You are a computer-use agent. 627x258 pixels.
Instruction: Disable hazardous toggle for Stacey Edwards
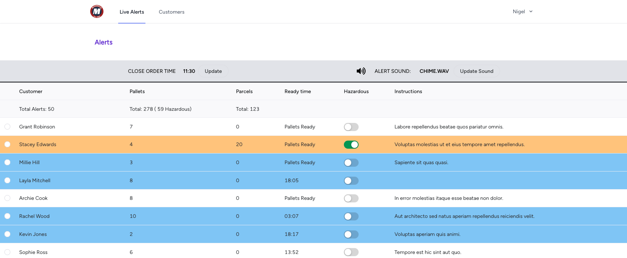[351, 145]
